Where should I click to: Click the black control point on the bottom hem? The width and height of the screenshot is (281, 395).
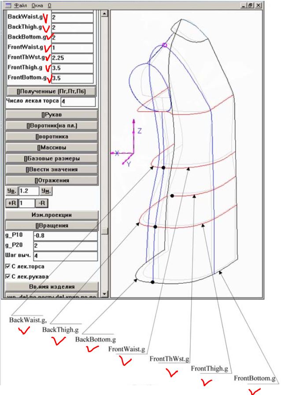[153, 282]
